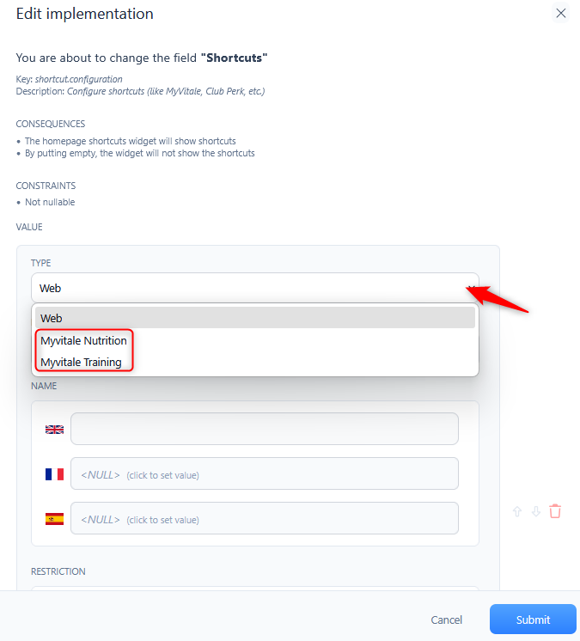Image resolution: width=580 pixels, height=641 pixels.
Task: Click the Spanish flag icon
Action: [x=54, y=519]
